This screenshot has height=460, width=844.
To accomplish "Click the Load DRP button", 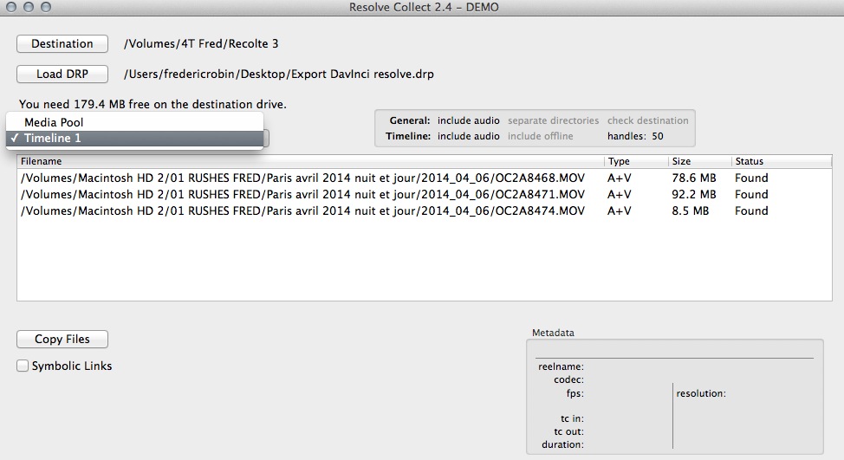I will pyautogui.click(x=62, y=74).
